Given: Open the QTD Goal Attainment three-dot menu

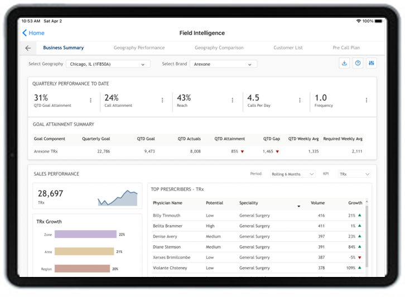Looking at the screenshot, I should tap(91, 100).
